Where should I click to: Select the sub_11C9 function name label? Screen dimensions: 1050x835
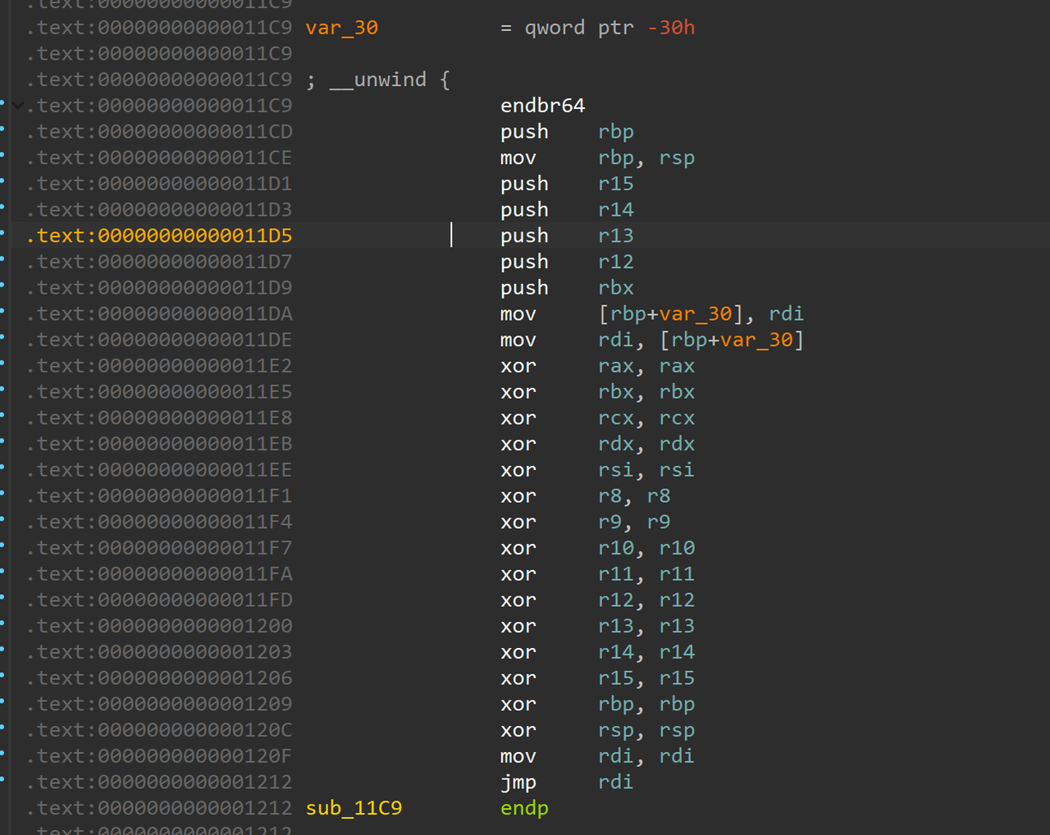point(354,809)
